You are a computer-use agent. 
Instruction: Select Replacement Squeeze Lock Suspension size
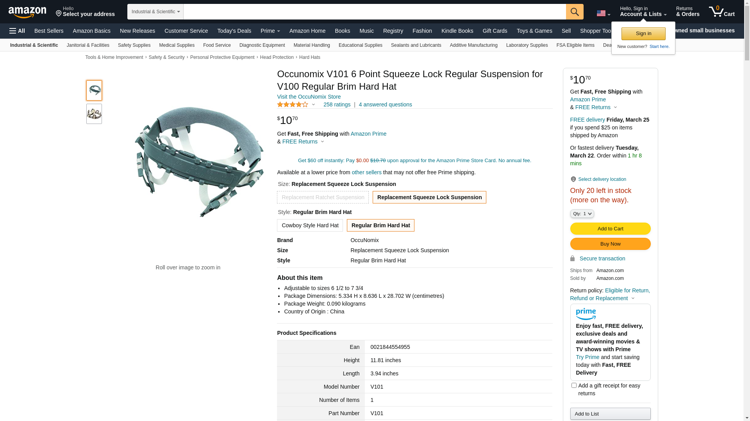click(x=429, y=197)
